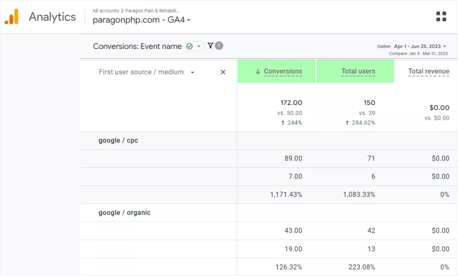Click the Analytics product name text
Image resolution: width=458 pixels, height=276 pixels.
pyautogui.click(x=52, y=17)
